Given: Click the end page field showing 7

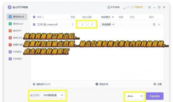Looking at the screenshot, I should tap(92, 24).
